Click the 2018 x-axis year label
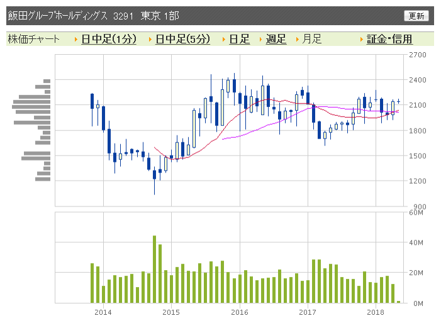This screenshot has height=328, width=441. point(376,312)
